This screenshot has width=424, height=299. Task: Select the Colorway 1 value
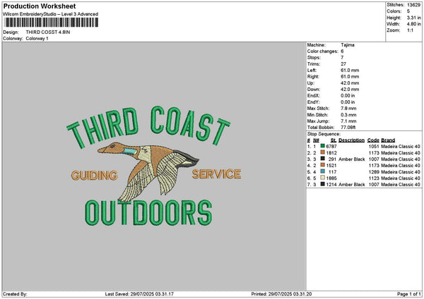(x=37, y=39)
